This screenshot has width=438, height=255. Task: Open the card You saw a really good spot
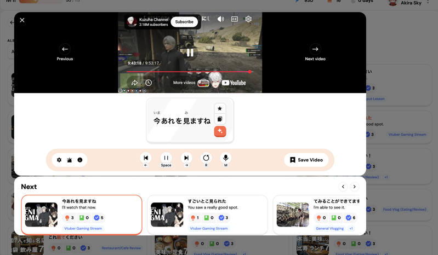[x=207, y=215]
